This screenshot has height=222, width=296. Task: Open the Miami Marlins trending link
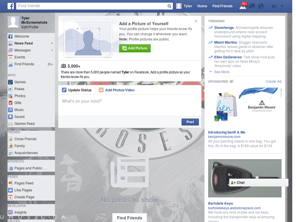click(x=225, y=42)
